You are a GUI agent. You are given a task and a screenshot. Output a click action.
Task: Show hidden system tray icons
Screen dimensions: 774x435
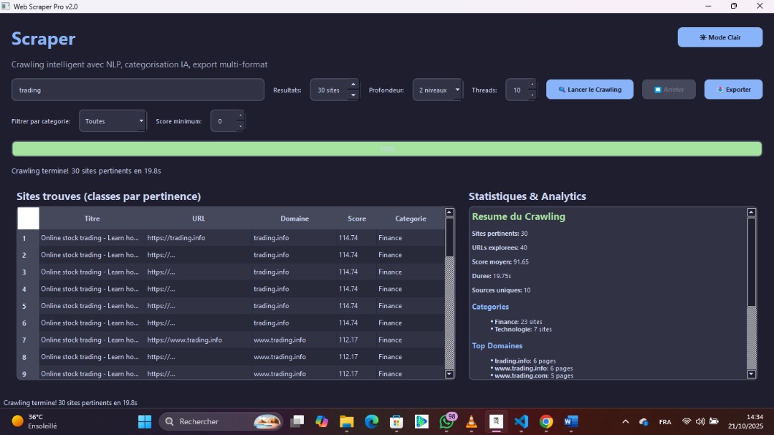[x=625, y=421]
